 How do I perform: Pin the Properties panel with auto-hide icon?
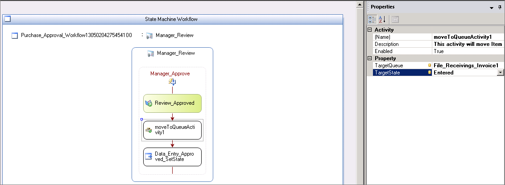pyautogui.click(x=500, y=7)
